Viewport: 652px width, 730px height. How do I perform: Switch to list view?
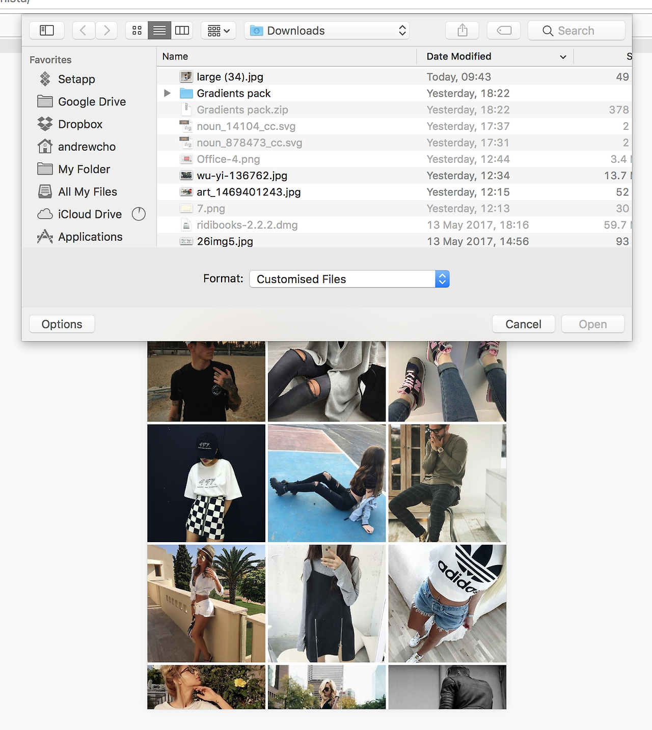(159, 31)
